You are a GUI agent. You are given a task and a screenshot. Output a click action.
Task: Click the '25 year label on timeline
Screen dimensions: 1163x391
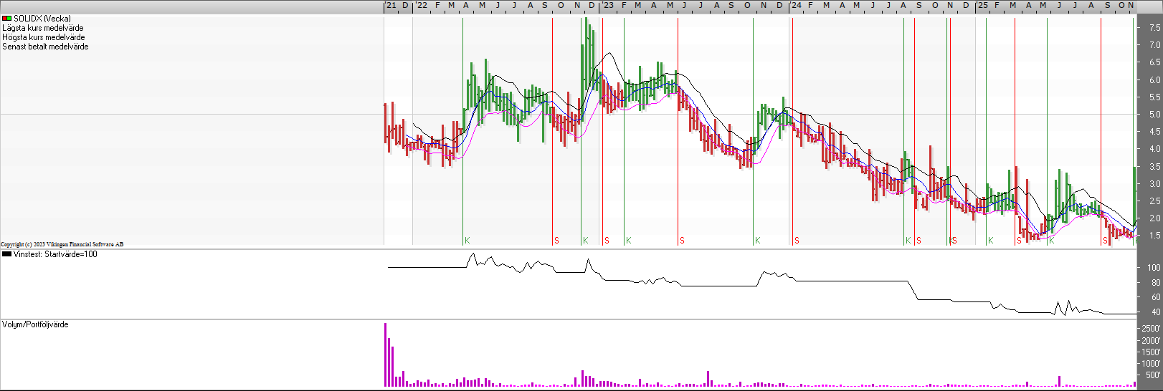[x=982, y=6]
